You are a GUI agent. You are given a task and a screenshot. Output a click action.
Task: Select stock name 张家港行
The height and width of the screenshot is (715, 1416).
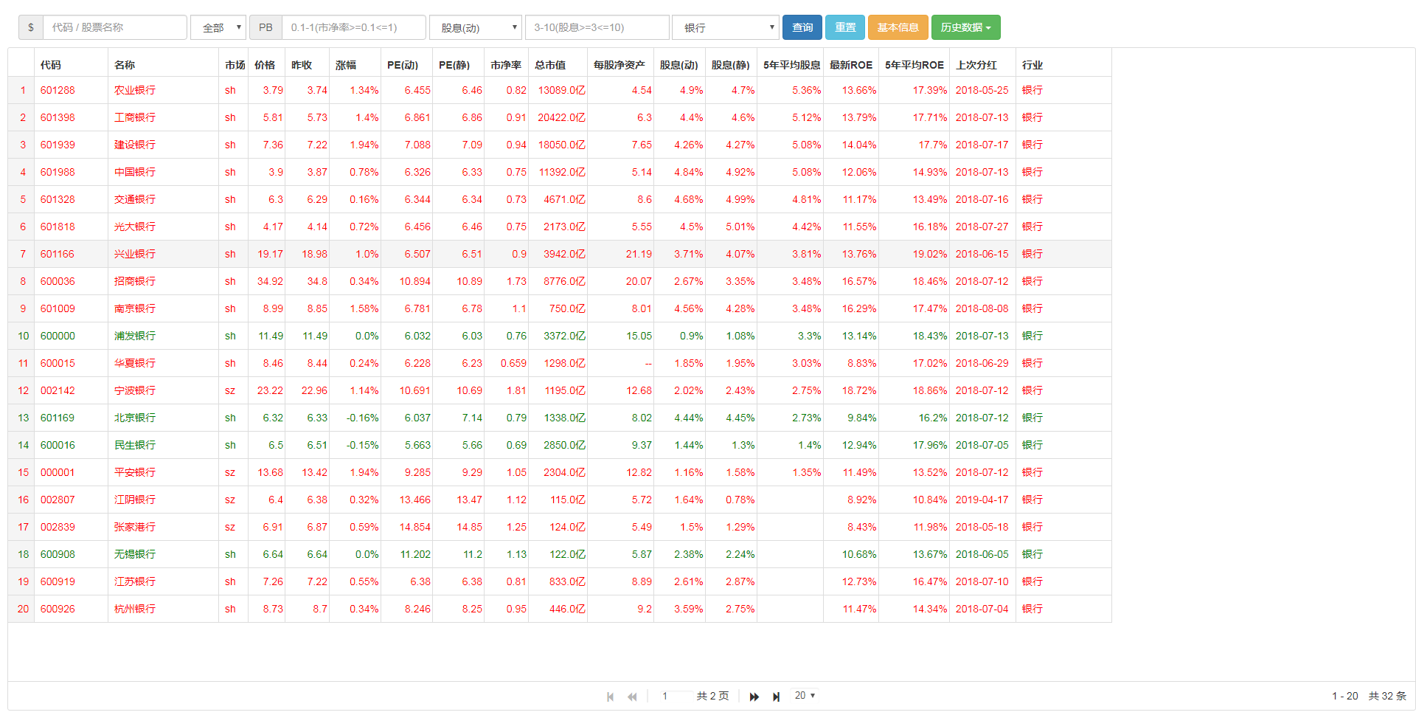(135, 527)
